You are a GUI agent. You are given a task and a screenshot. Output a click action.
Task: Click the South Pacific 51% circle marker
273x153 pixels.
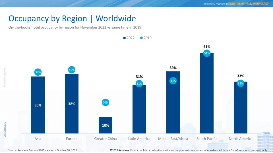207,53
